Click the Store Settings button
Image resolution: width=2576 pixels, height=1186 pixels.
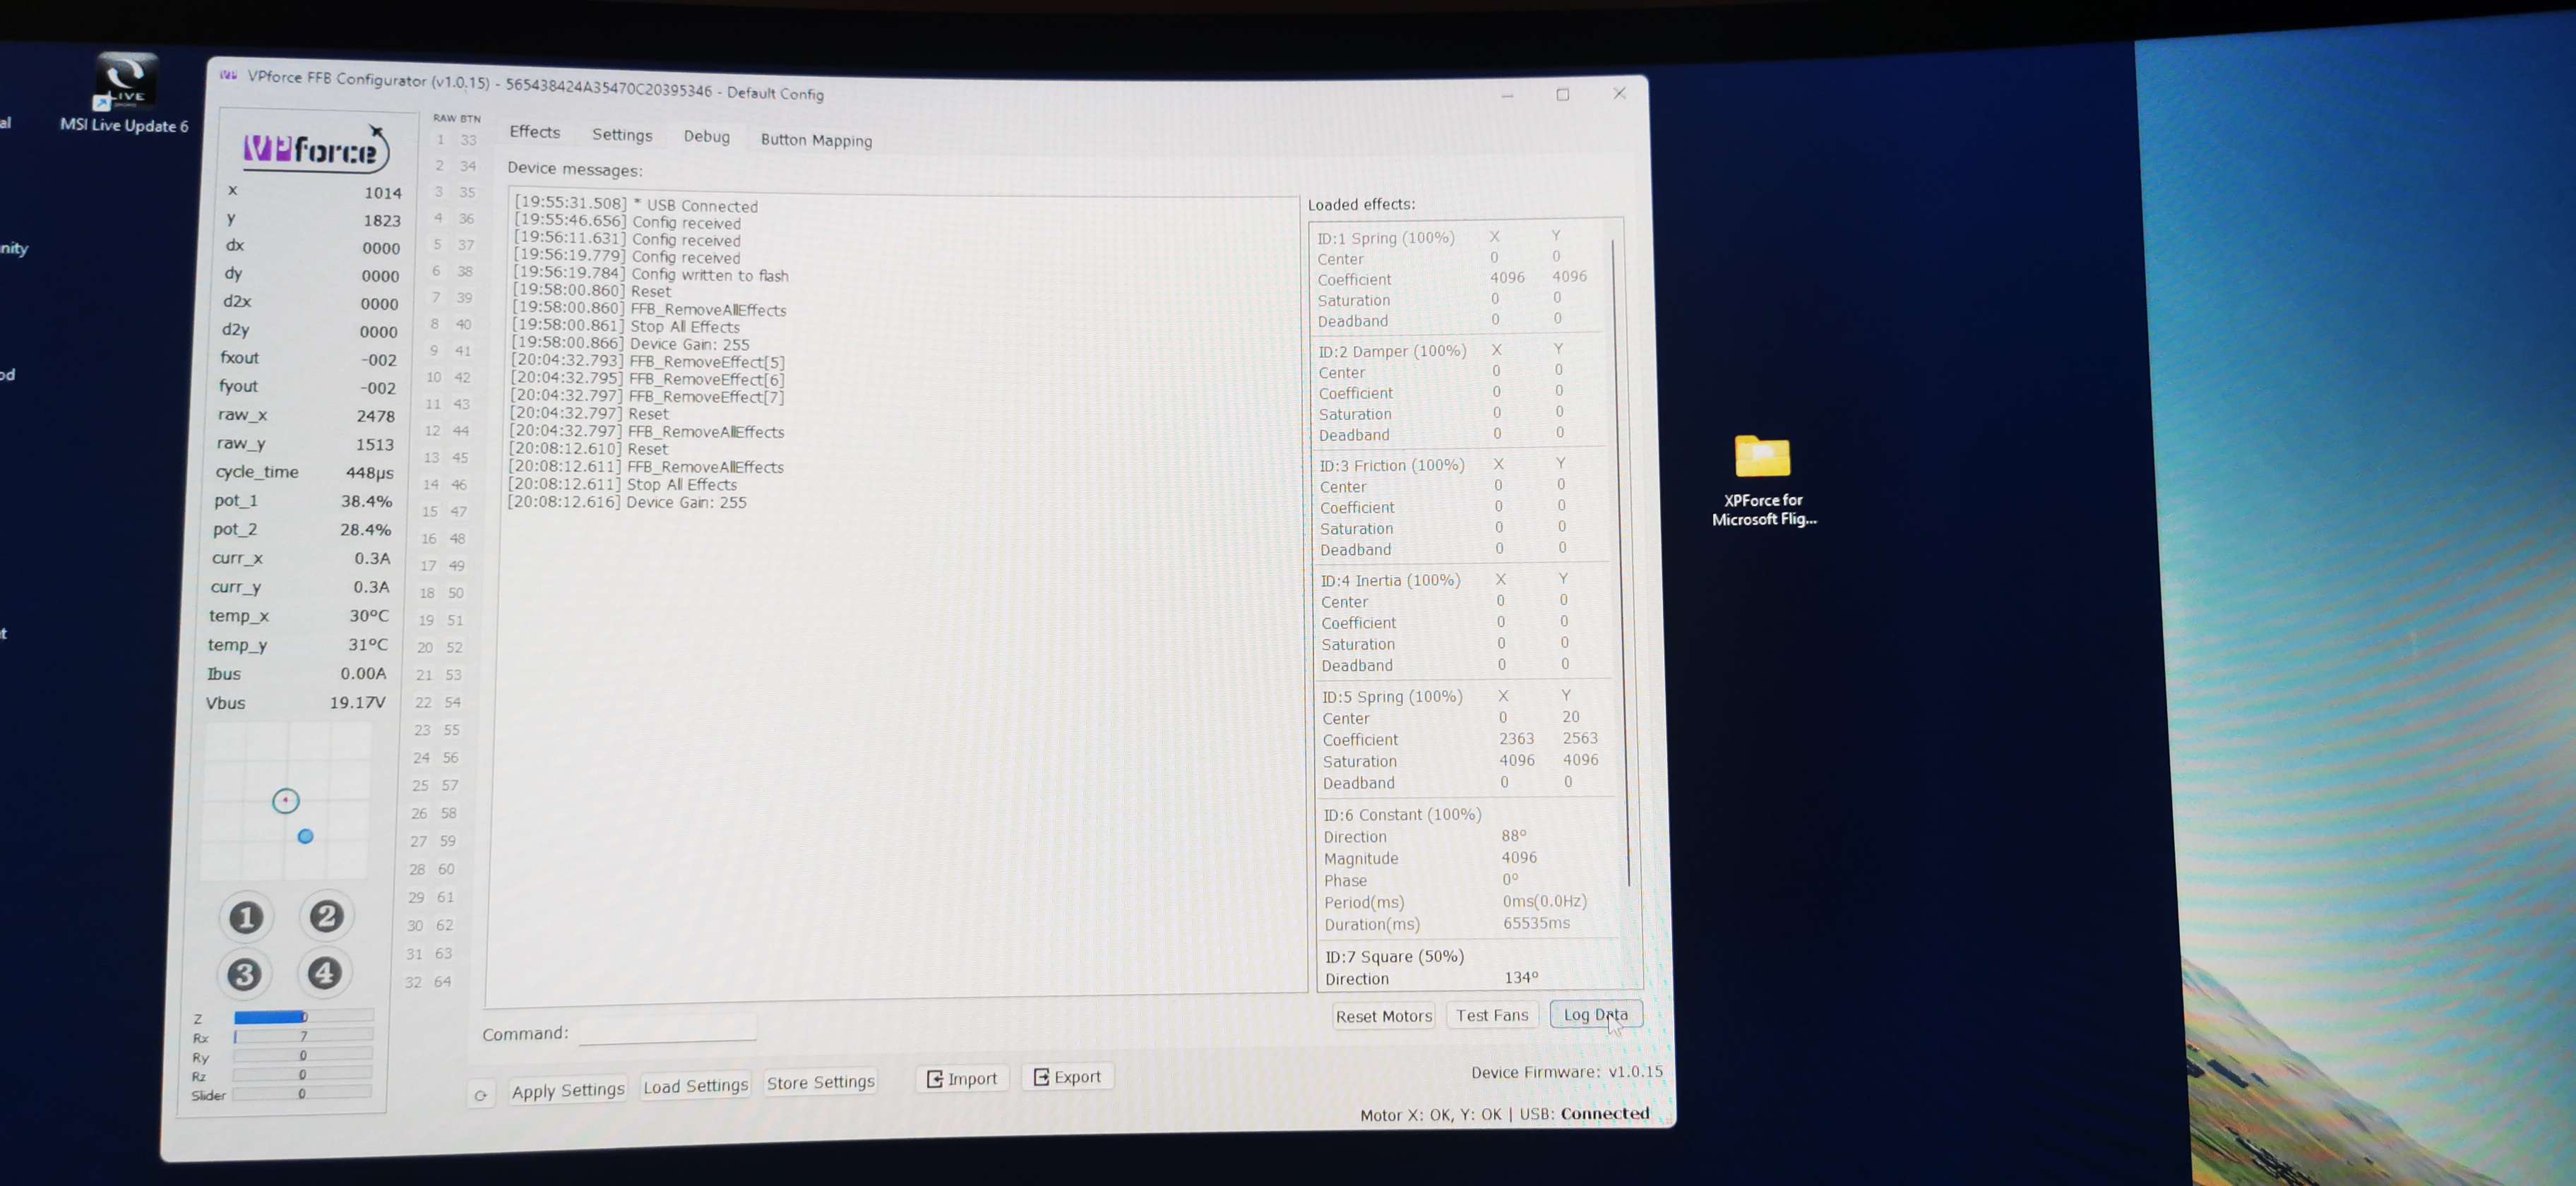click(x=820, y=1082)
